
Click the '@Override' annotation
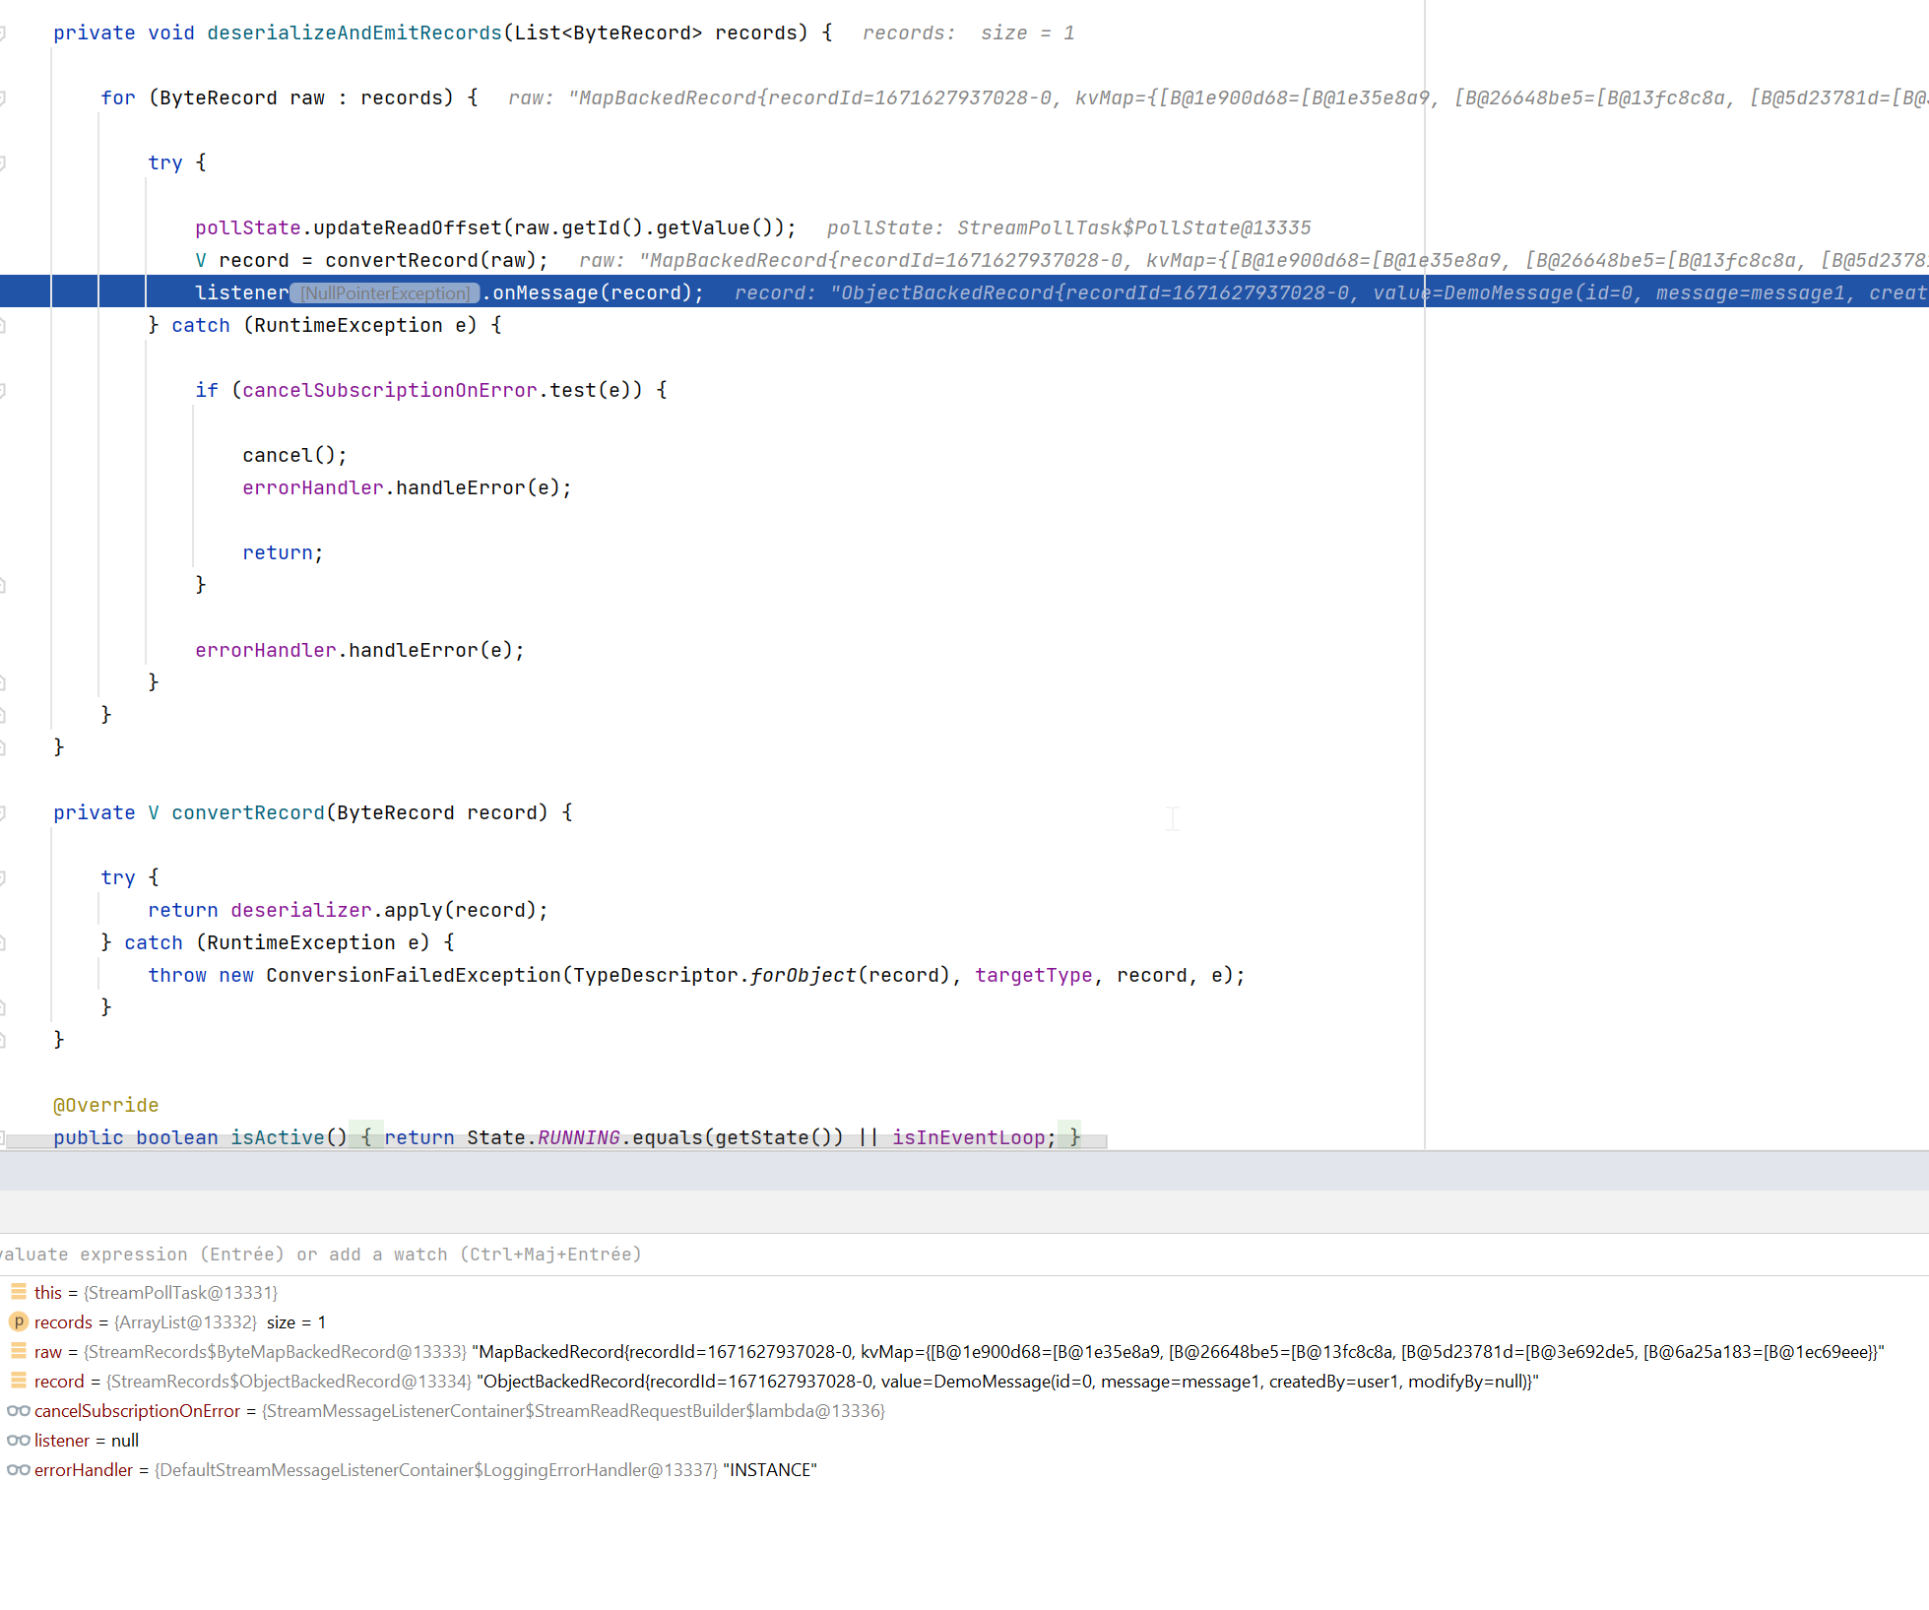[x=106, y=1105]
